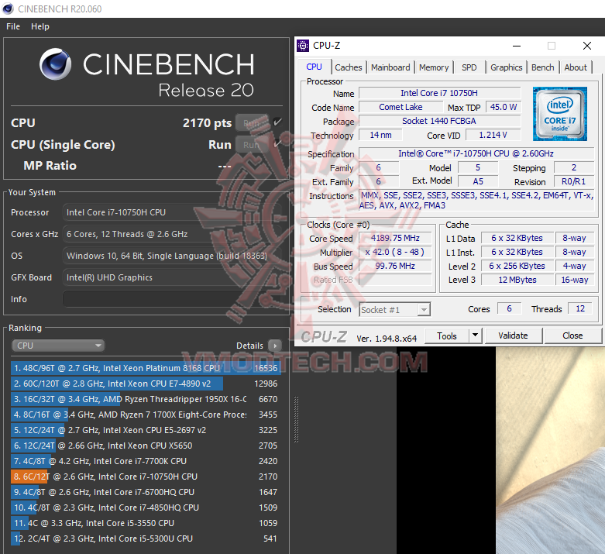
Task: Click the Intel Core i7 badge in CPU-Z
Action: click(x=560, y=114)
